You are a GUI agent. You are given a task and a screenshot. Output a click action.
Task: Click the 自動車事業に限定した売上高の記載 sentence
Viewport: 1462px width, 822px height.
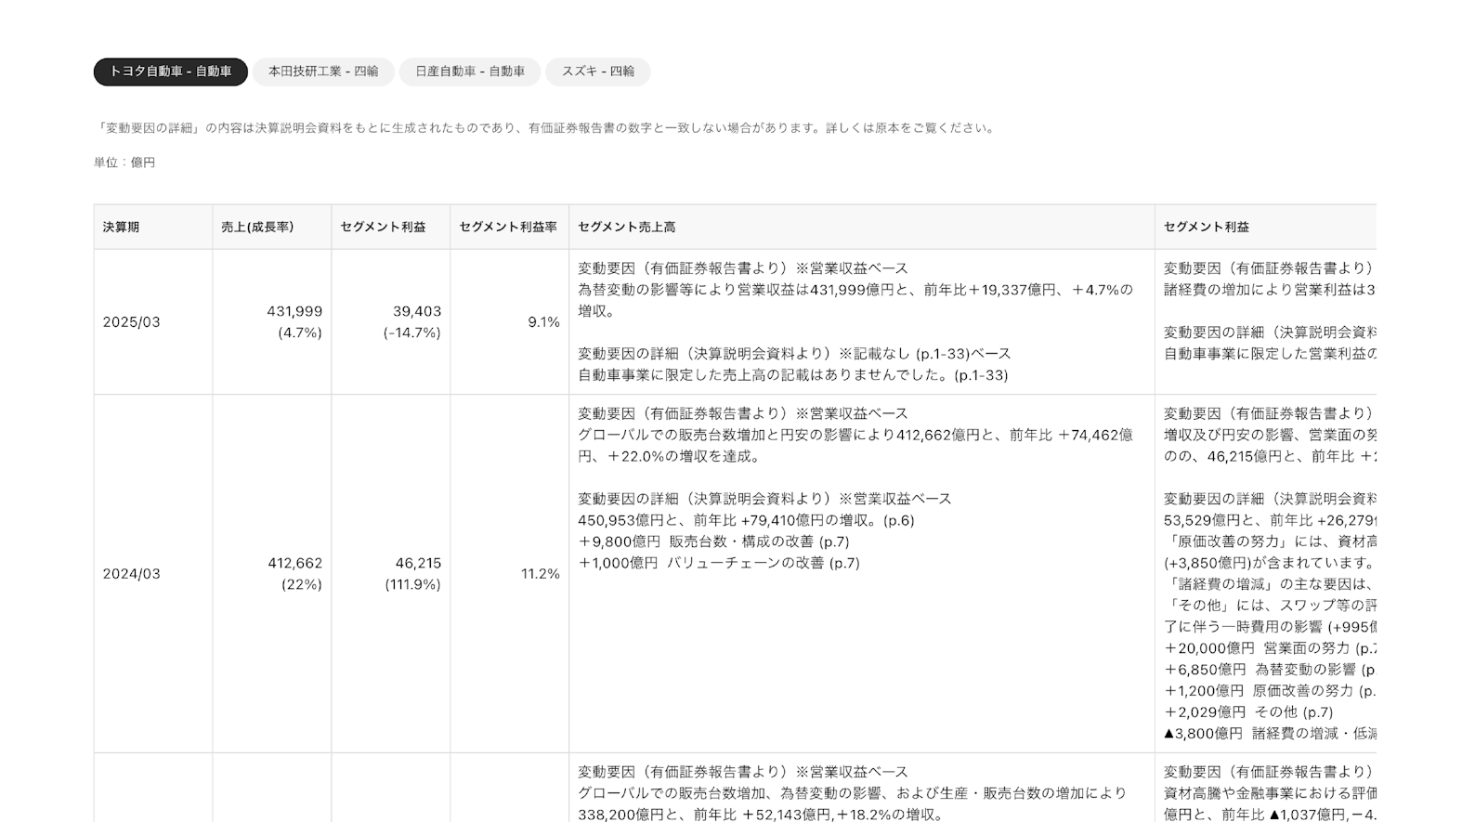tap(792, 375)
